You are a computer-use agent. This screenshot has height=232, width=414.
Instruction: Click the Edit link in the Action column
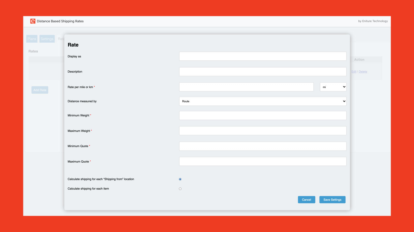pos(354,71)
